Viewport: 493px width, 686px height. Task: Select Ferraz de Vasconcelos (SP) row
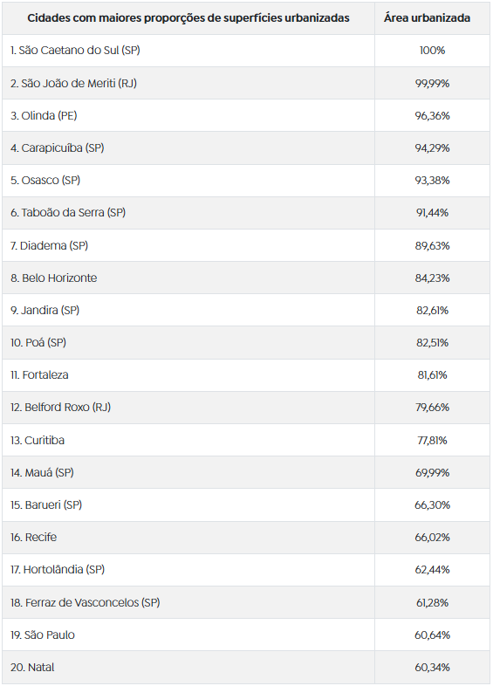click(x=246, y=602)
